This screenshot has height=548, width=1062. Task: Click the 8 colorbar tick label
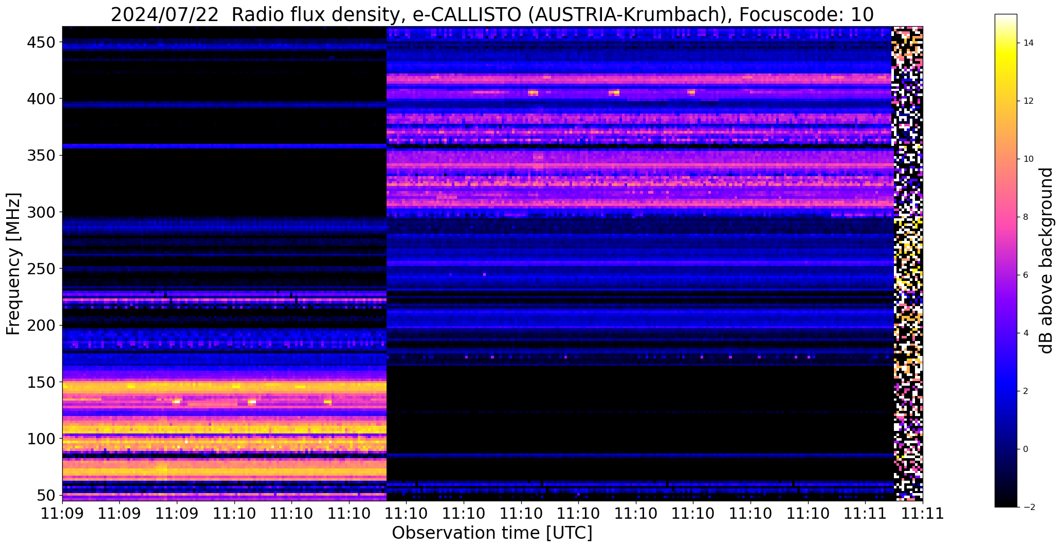[1026, 217]
